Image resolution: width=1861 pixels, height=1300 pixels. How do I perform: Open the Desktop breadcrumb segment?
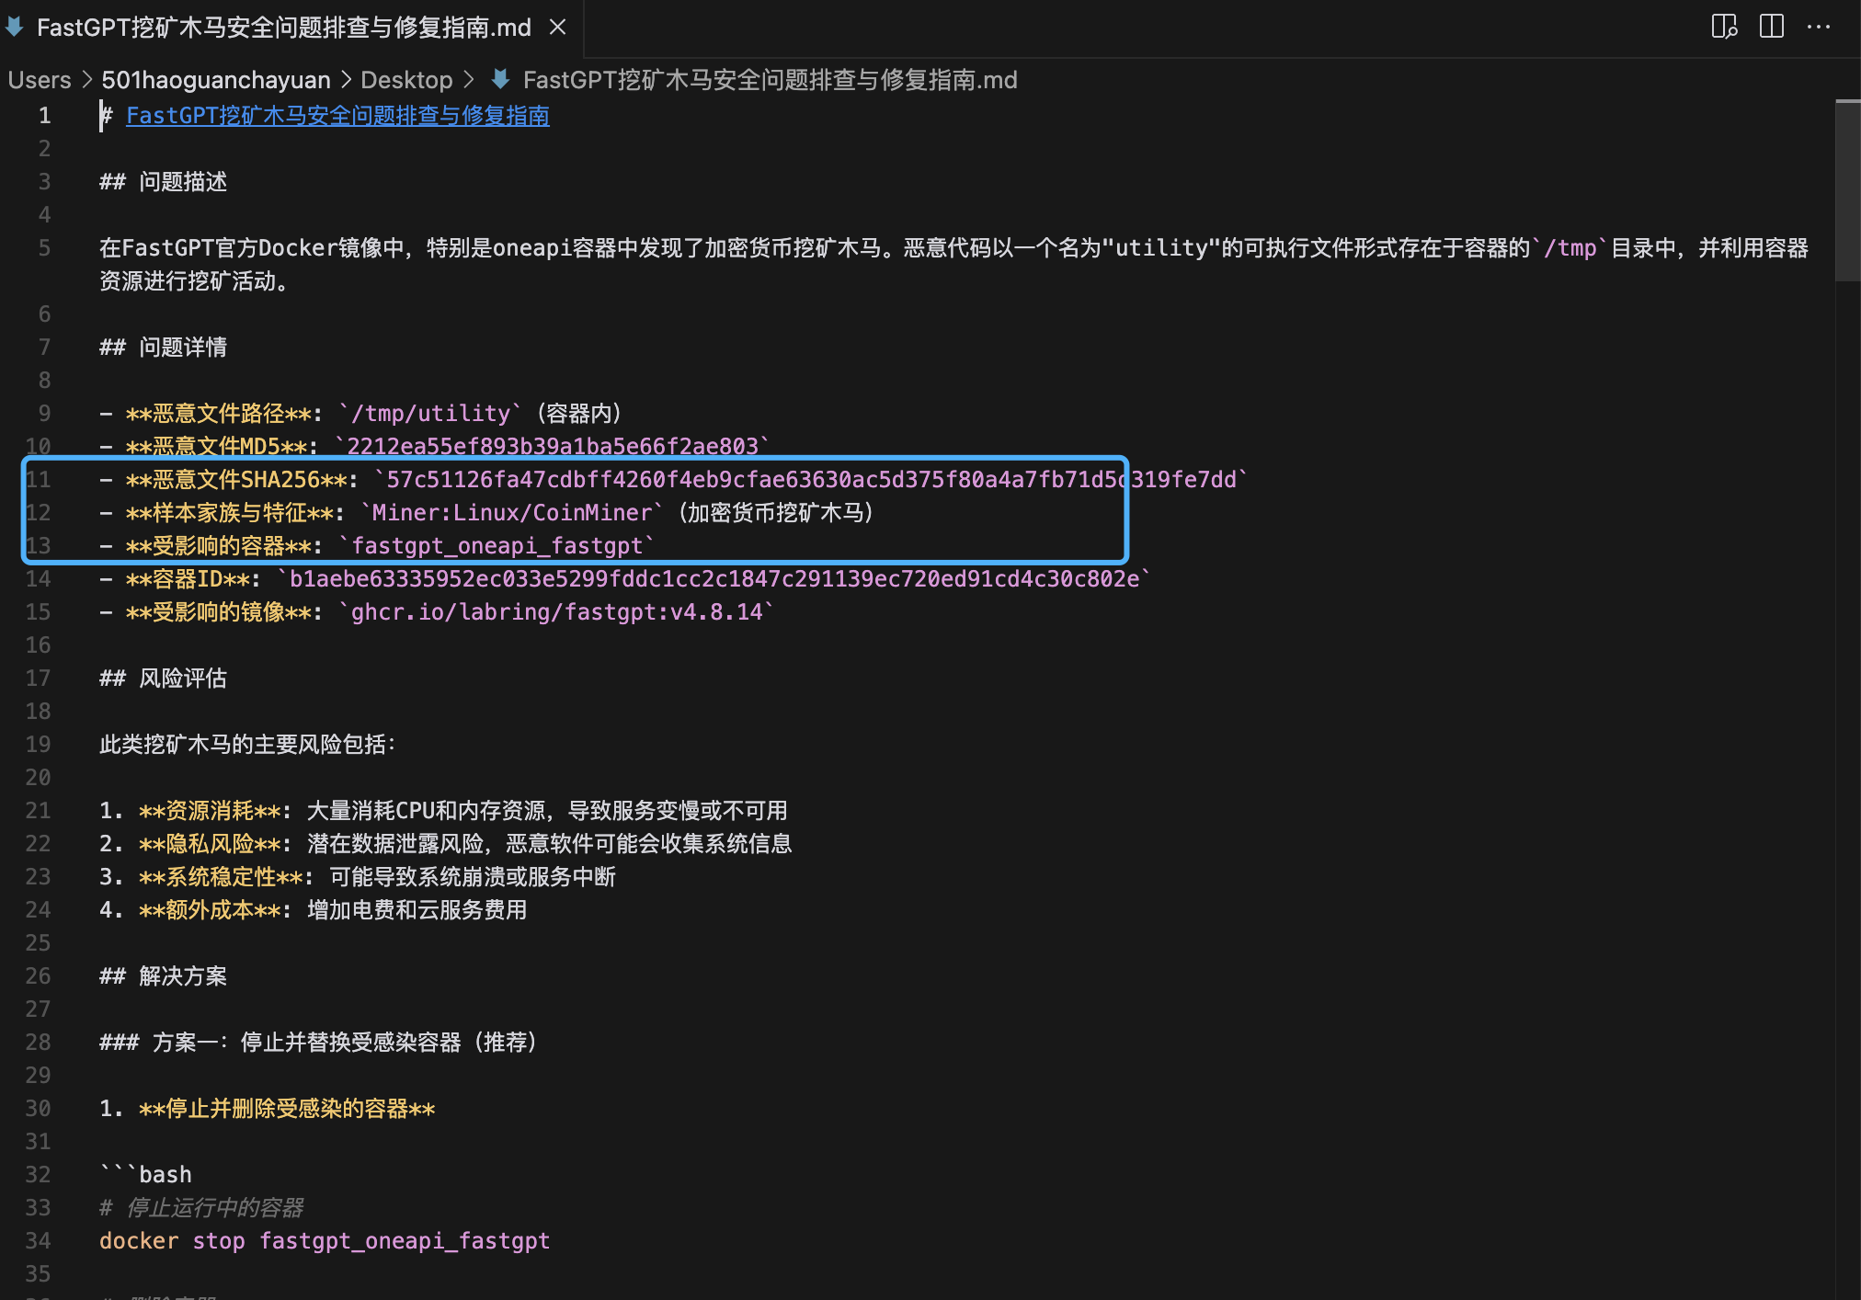406,80
